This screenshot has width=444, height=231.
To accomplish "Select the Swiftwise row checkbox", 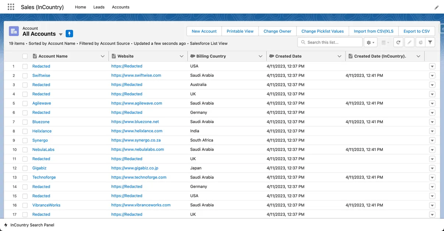I will click(x=25, y=76).
